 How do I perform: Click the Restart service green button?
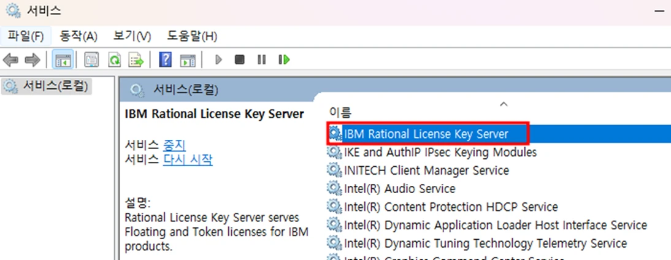pyautogui.click(x=284, y=60)
